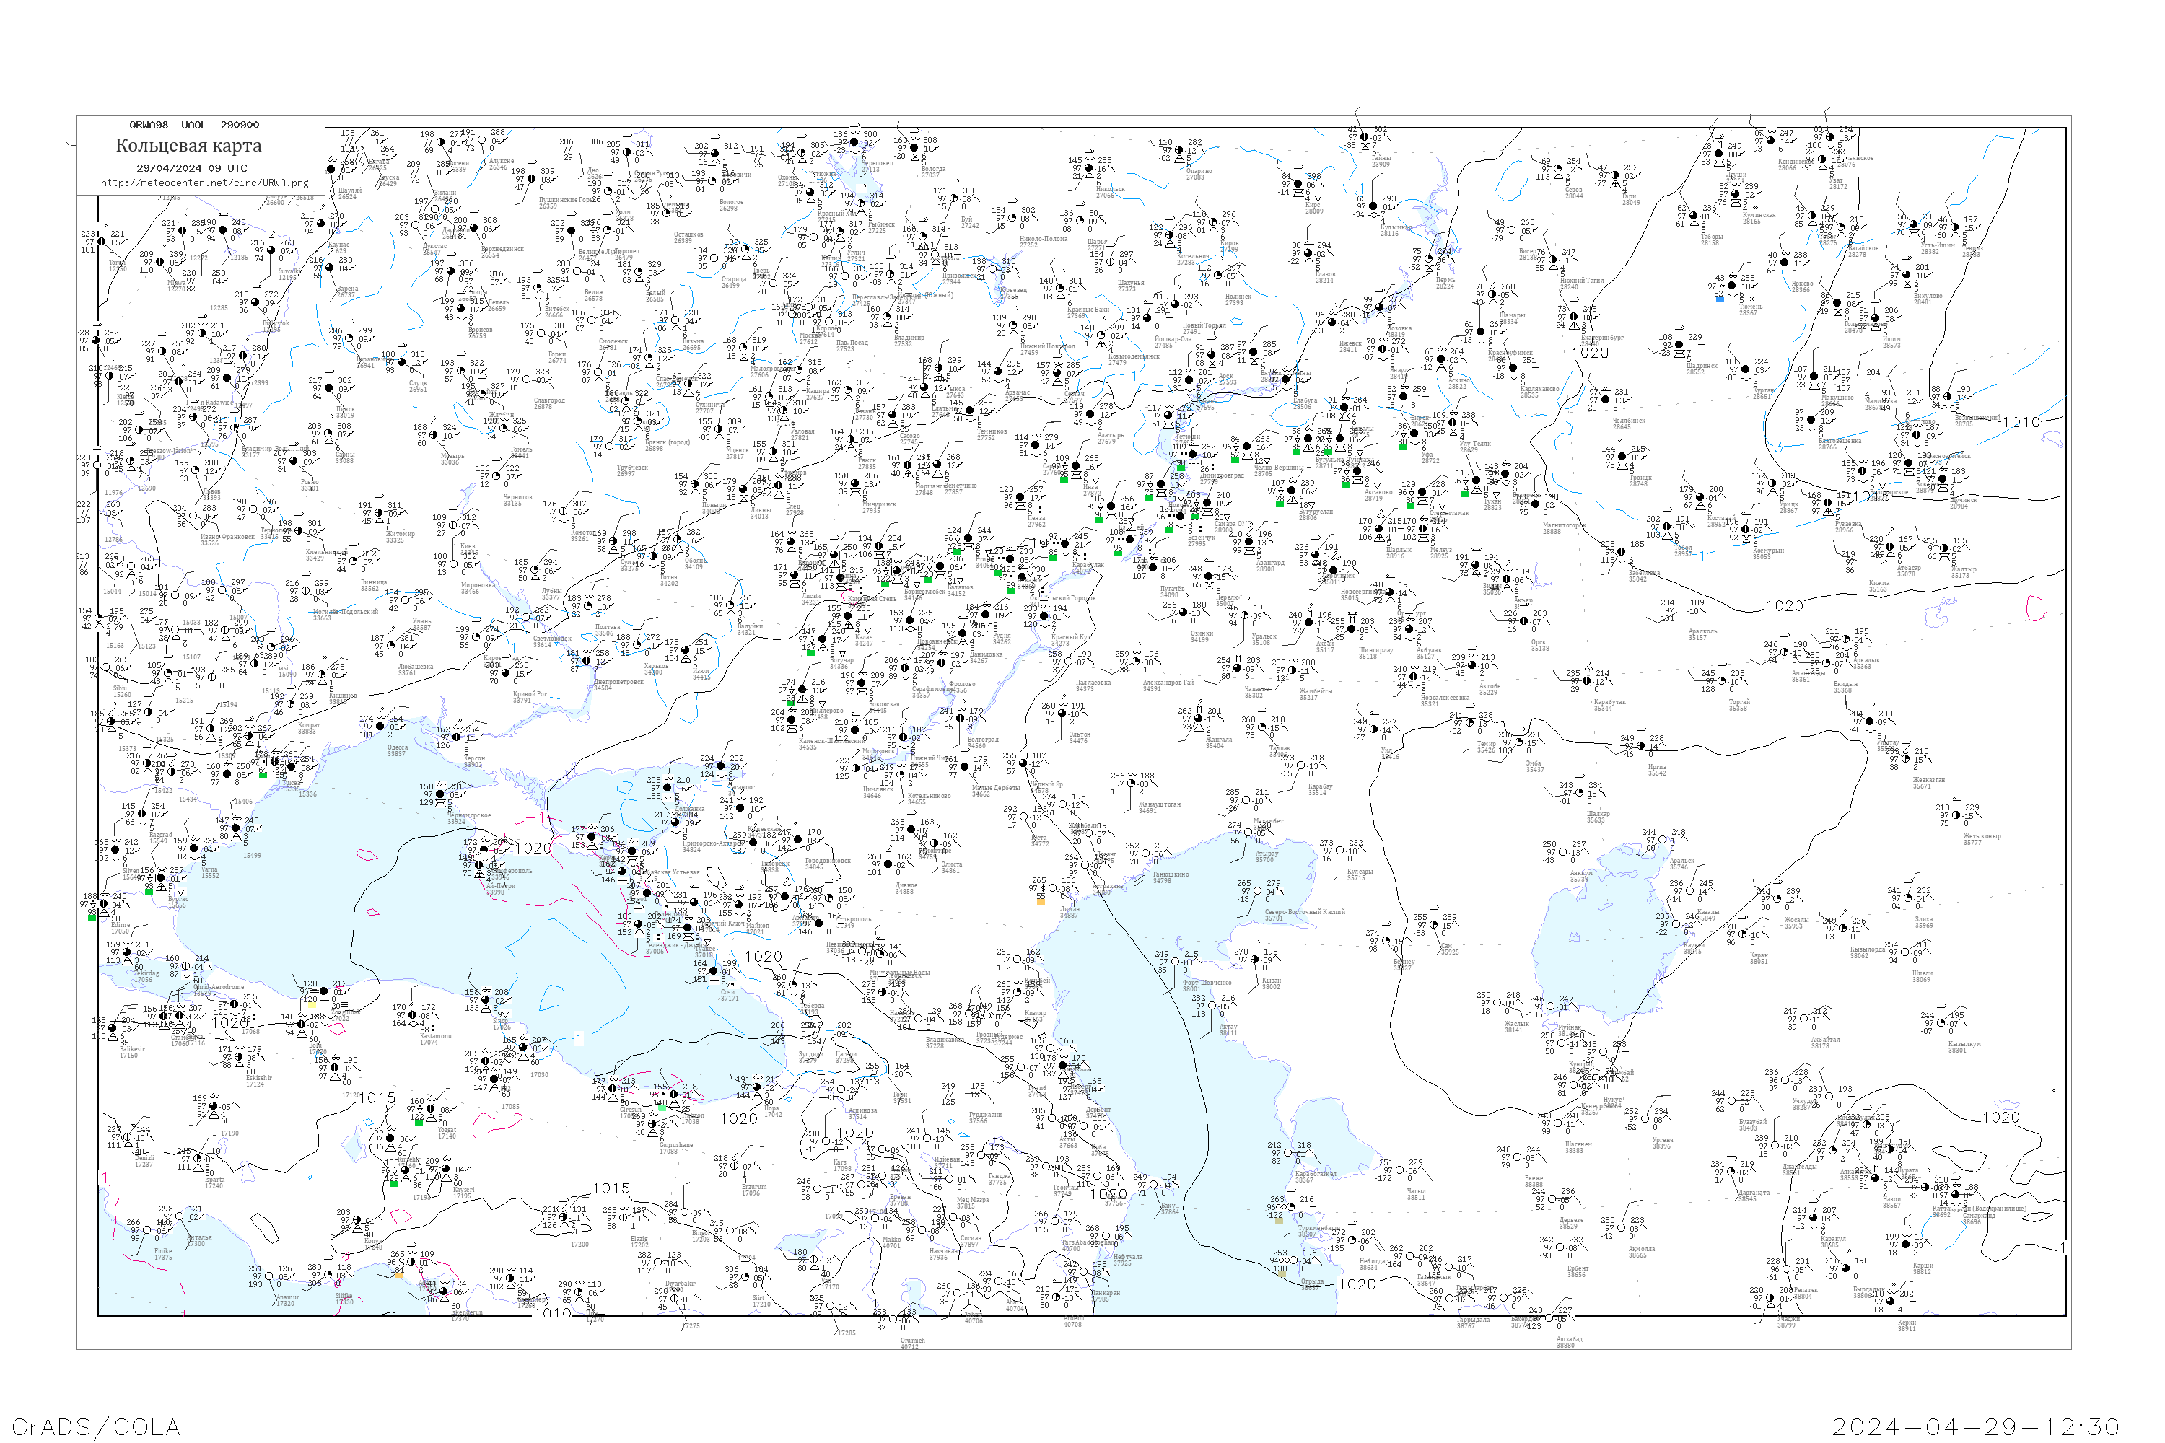Click the green square marker near Trabzon
This screenshot has width=2165, height=1443.
pos(661,1109)
